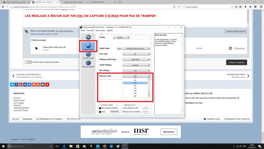Screen dimensions: 264x149
Task: Click the profile name input field
Action: point(140,38)
